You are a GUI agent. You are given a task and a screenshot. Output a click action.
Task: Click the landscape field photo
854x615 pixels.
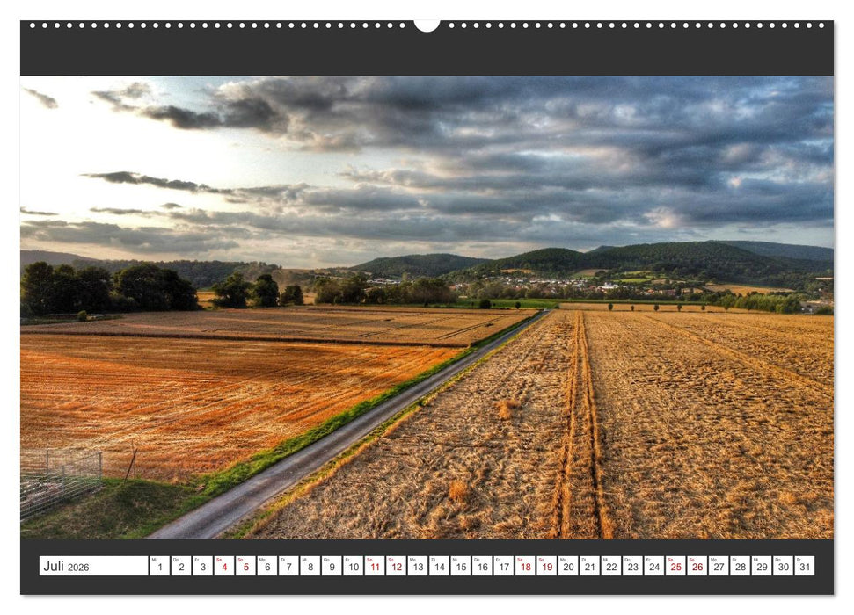pos(427,307)
